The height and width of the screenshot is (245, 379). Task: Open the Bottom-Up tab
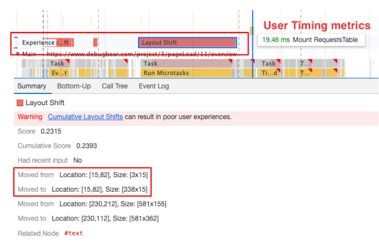point(74,86)
